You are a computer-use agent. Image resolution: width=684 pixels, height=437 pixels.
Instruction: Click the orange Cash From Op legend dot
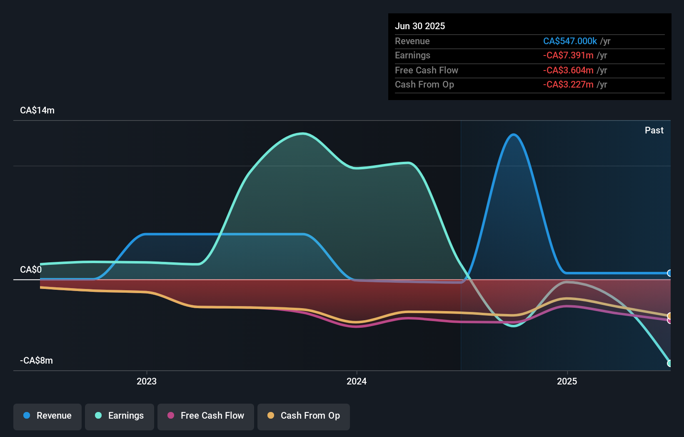[271, 415]
